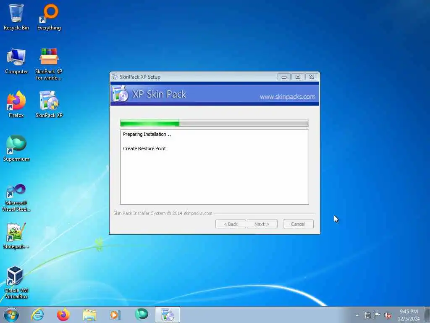
Task: Open the Windows Start menu orb
Action: tap(11, 315)
